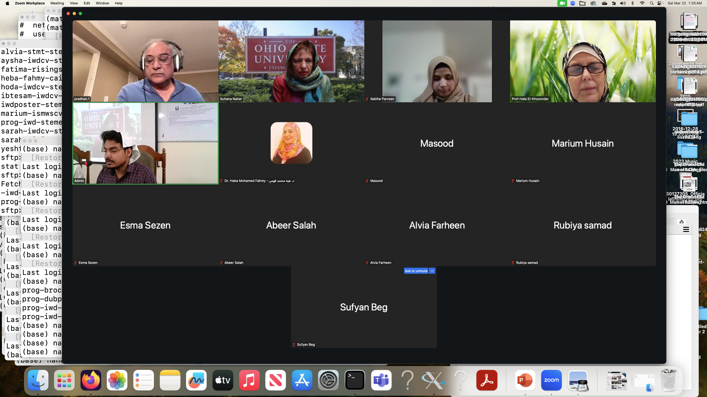
Task: Open the View menu
Action: [x=73, y=3]
